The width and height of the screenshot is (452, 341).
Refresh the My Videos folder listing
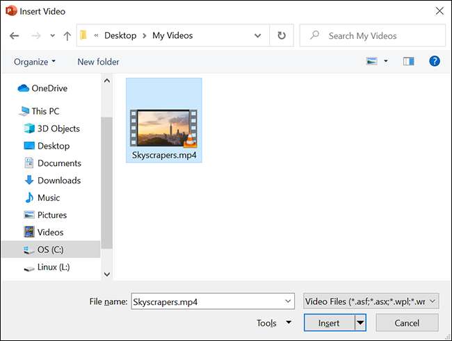pyautogui.click(x=281, y=35)
